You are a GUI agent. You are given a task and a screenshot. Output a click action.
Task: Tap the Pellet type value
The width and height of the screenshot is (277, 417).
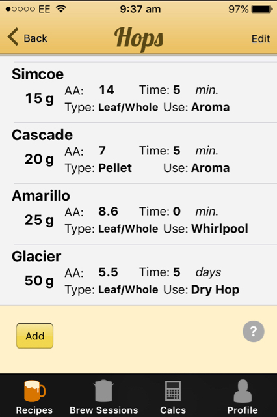point(115,168)
